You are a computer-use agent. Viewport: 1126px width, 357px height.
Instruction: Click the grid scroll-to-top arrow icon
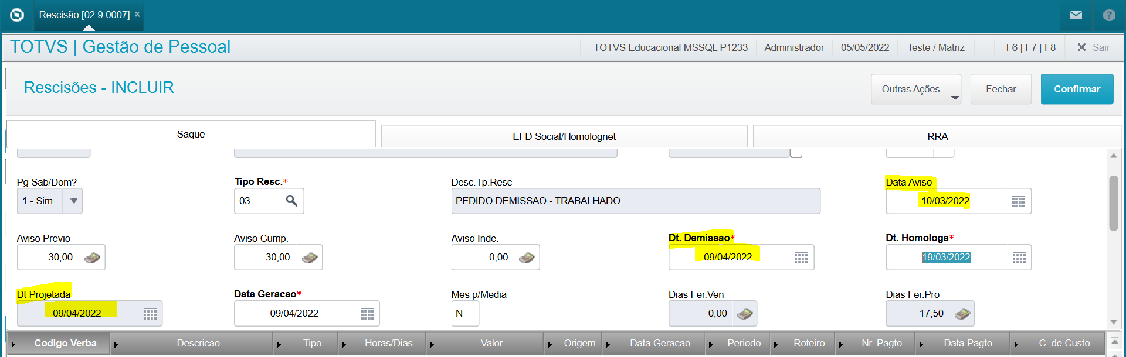click(x=1115, y=340)
